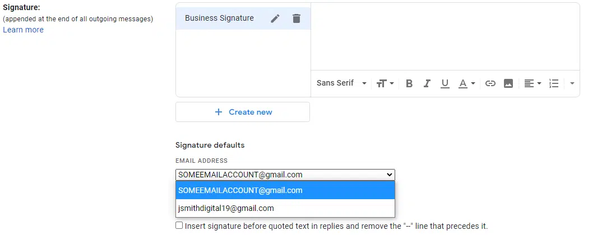Open the text size dropdown
The image size is (611, 235).
(x=385, y=83)
